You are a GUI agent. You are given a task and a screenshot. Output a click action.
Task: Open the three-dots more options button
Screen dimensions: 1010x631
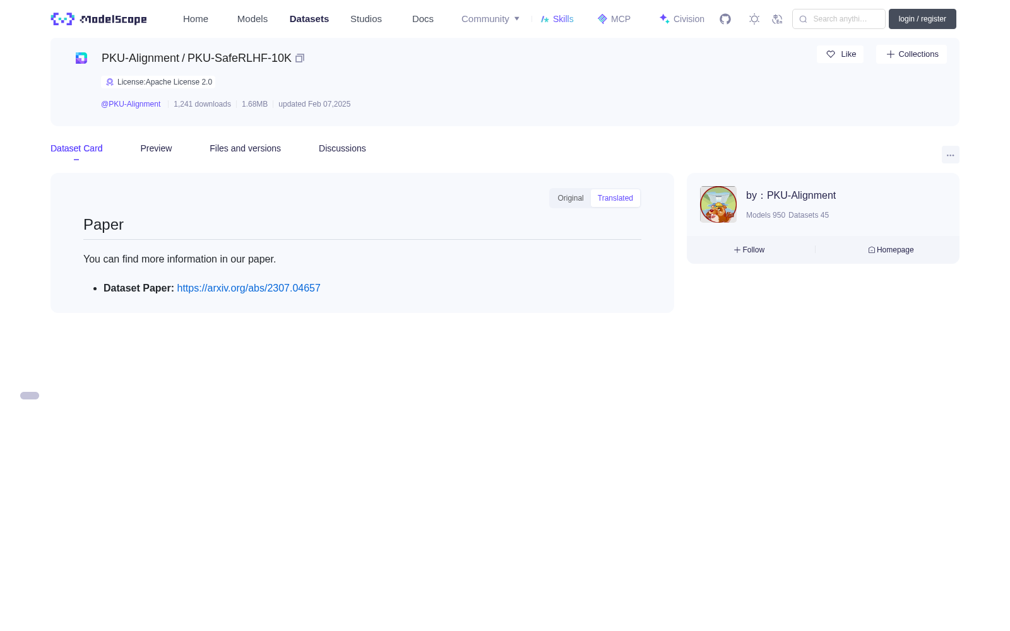(950, 155)
